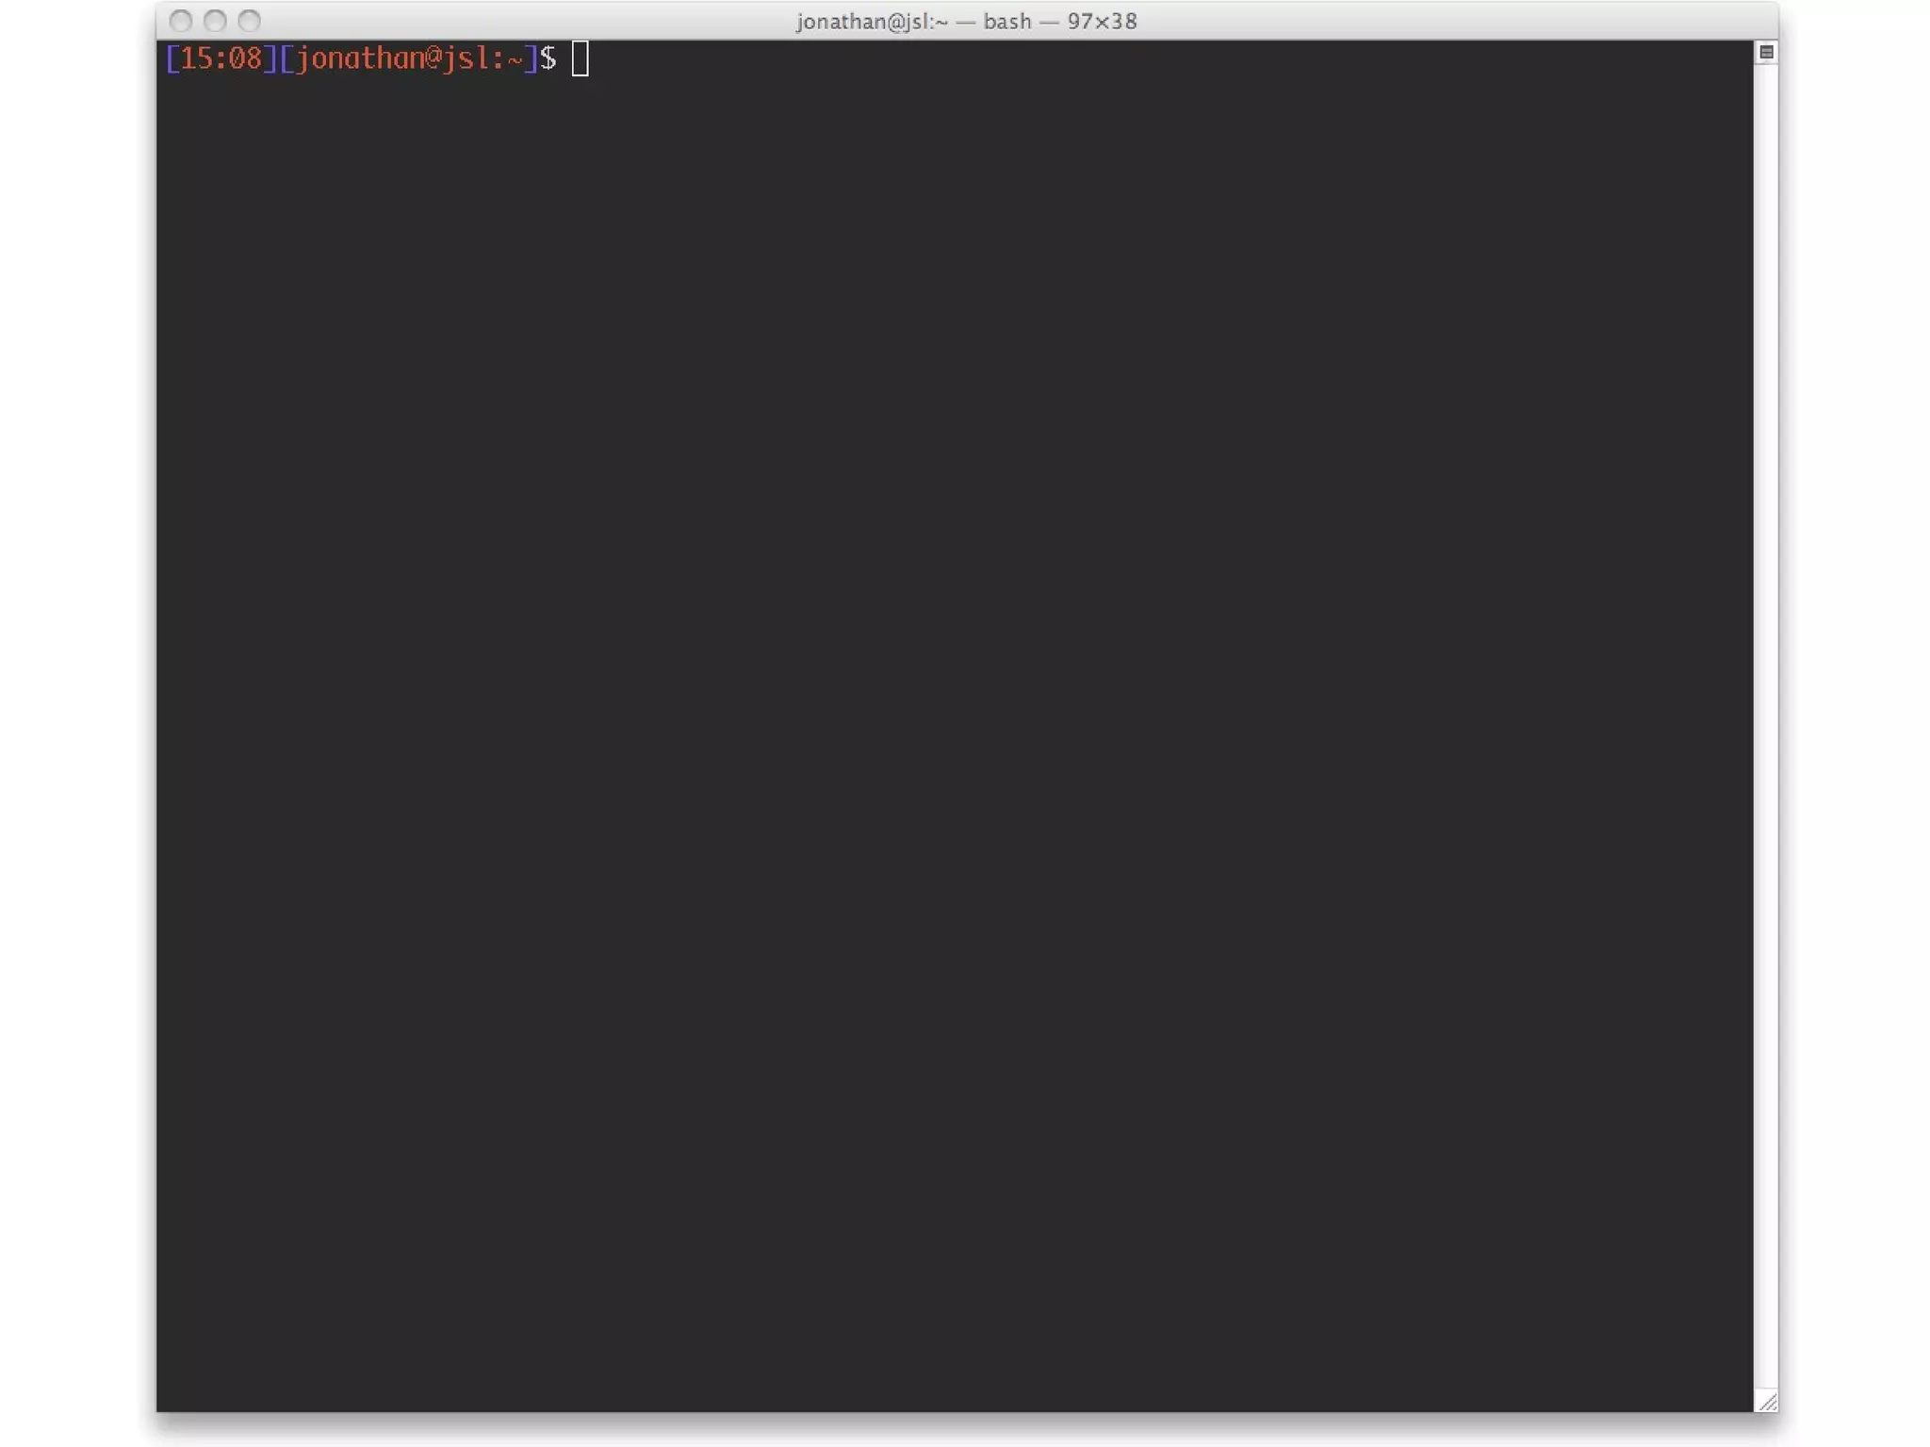Click the 97×38 size text in the title

[1102, 21]
